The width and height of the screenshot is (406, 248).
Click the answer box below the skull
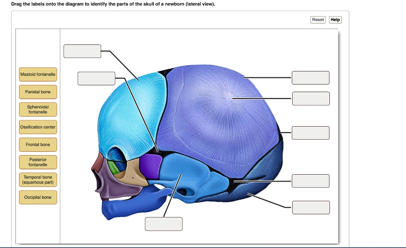[164, 224]
